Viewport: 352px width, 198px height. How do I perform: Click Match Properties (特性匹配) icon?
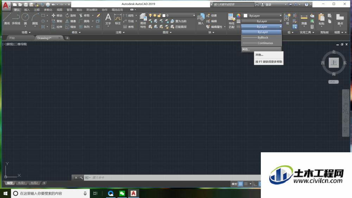click(232, 21)
